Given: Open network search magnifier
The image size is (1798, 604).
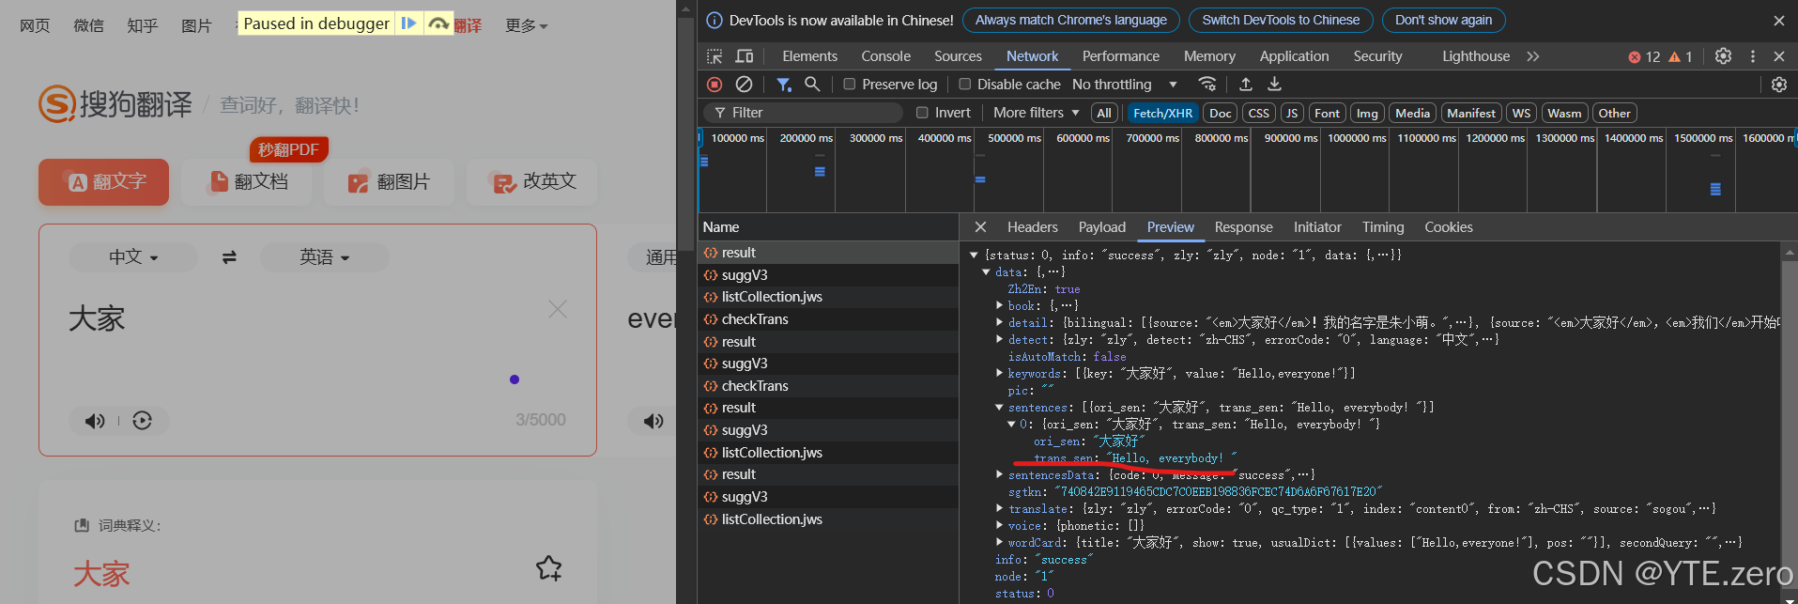Looking at the screenshot, I should [x=812, y=85].
